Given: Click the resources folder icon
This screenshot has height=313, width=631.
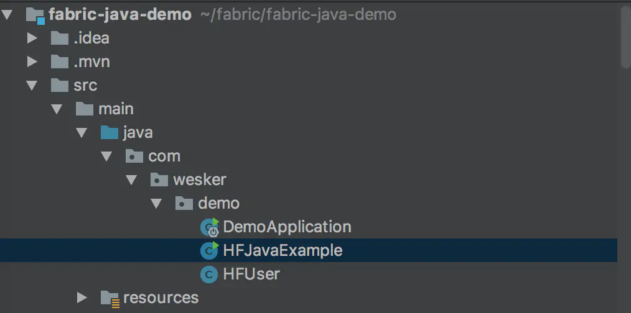Looking at the screenshot, I should (x=110, y=298).
